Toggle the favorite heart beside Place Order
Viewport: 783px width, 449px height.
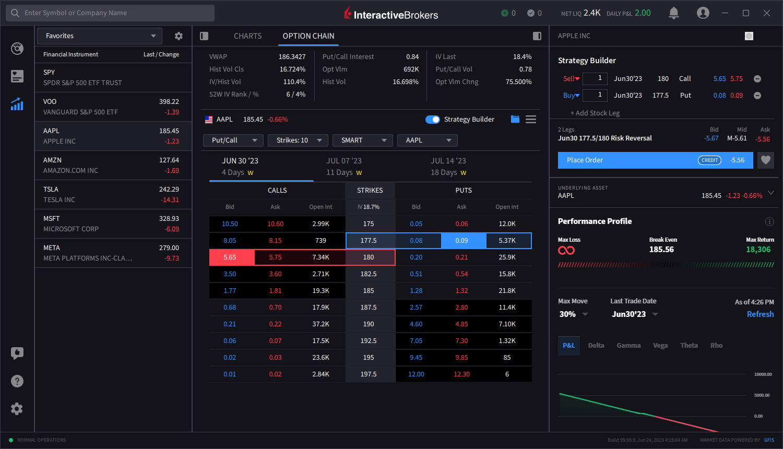click(x=765, y=160)
